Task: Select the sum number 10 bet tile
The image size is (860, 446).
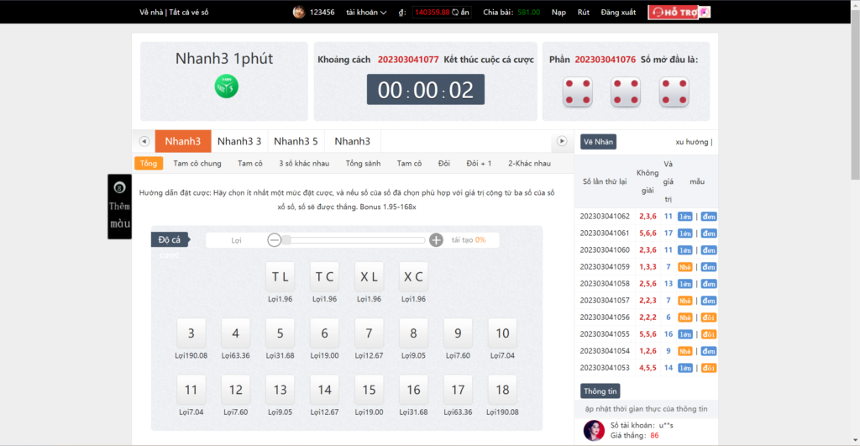Action: click(502, 333)
